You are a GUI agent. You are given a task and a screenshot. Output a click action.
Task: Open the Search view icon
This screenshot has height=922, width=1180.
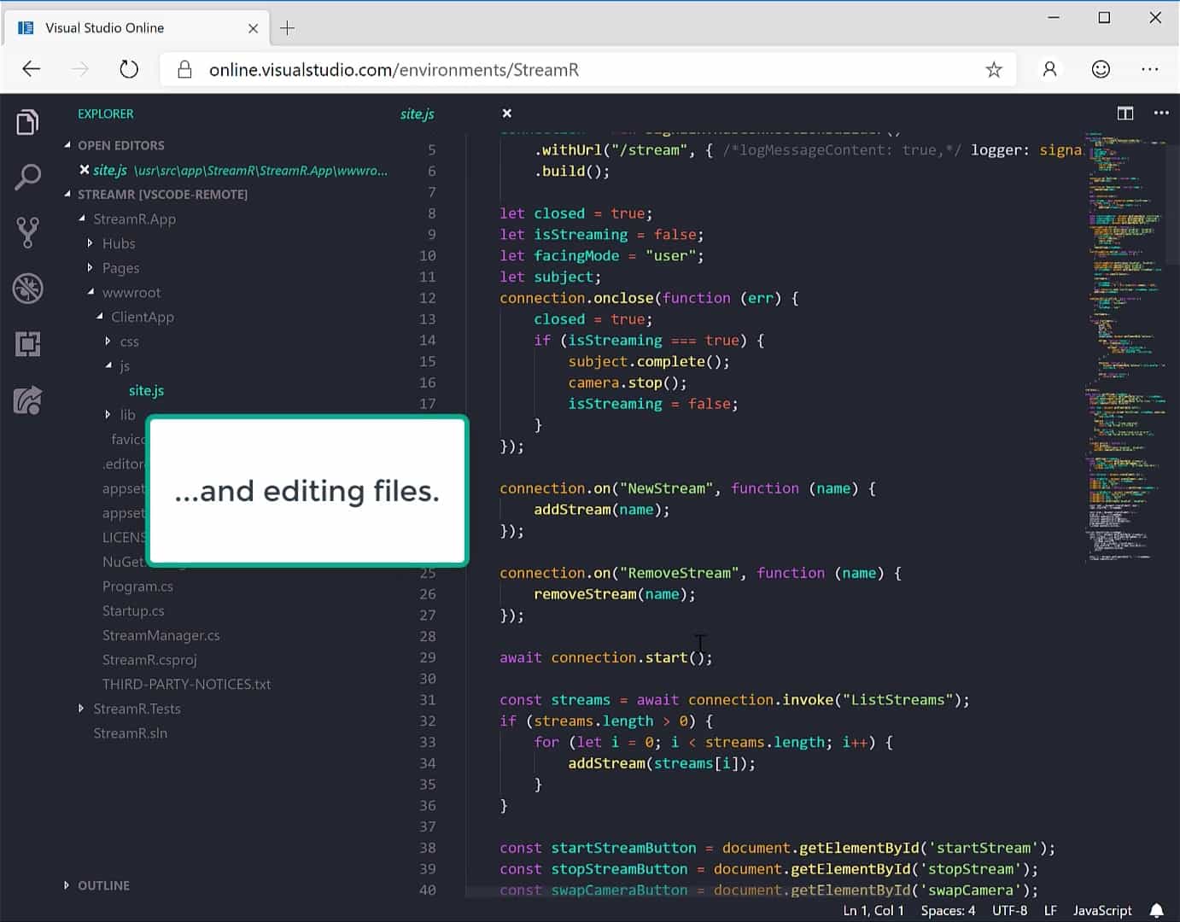click(27, 178)
